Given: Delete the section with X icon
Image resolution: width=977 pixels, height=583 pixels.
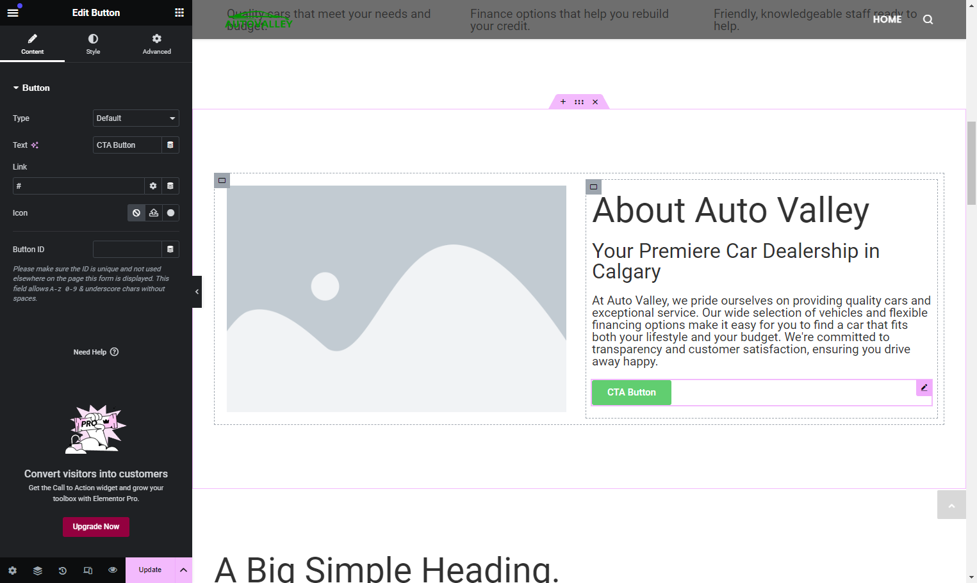Looking at the screenshot, I should pyautogui.click(x=595, y=102).
